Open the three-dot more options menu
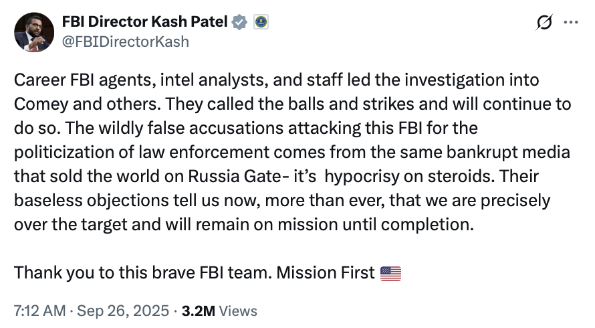Viewport: 595px width, 328px height. [570, 22]
